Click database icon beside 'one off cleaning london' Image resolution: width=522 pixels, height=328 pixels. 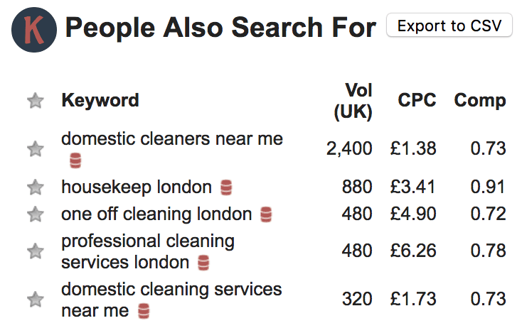coord(266,214)
